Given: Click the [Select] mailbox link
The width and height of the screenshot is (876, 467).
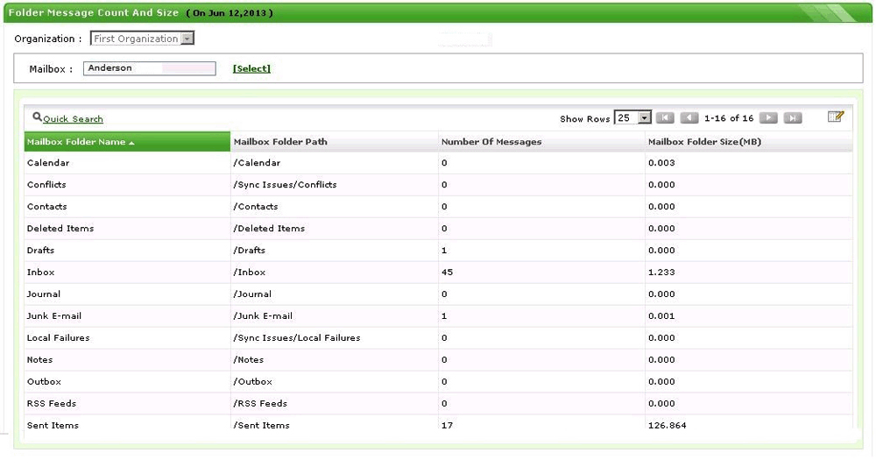Looking at the screenshot, I should click(251, 68).
